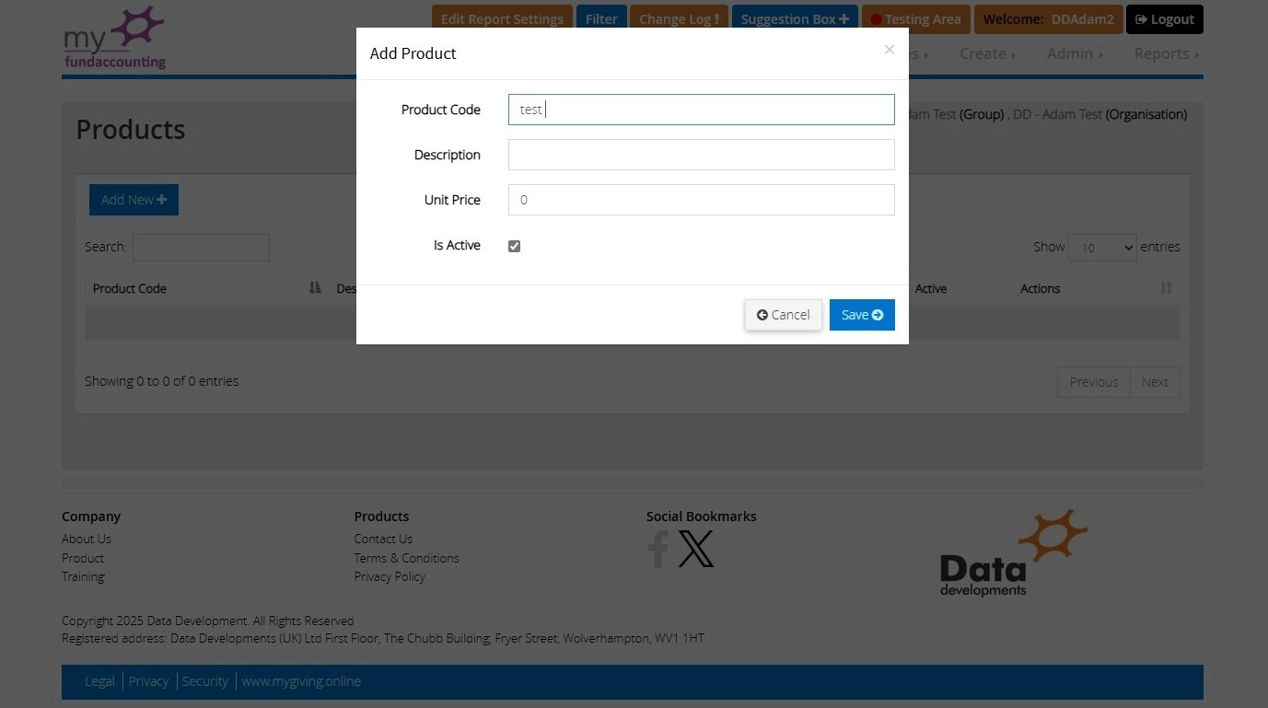
Task: Open the Legal link in footer bar
Action: point(99,681)
